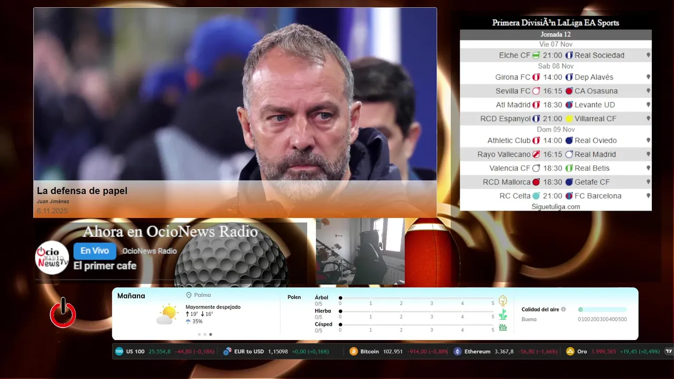Click the red power button icon
The width and height of the screenshot is (674, 379).
tap(63, 313)
